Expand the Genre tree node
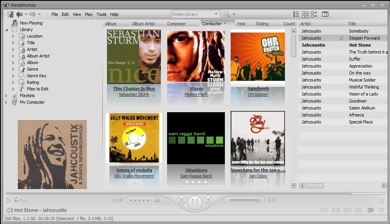 pos(13,69)
